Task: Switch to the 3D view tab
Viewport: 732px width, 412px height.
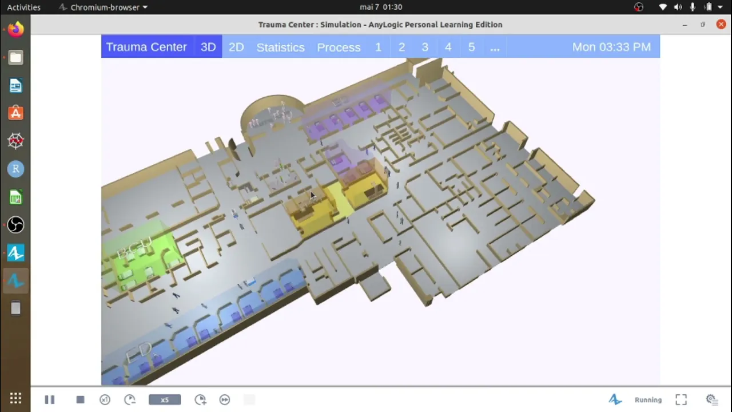Action: point(208,47)
